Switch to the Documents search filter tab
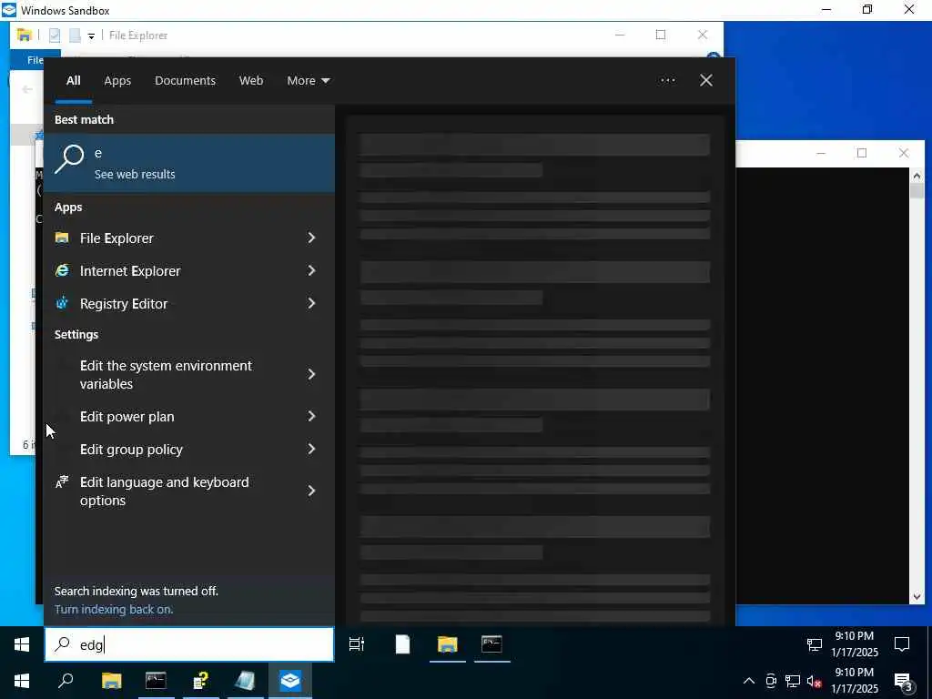This screenshot has height=699, width=932. pos(185,80)
